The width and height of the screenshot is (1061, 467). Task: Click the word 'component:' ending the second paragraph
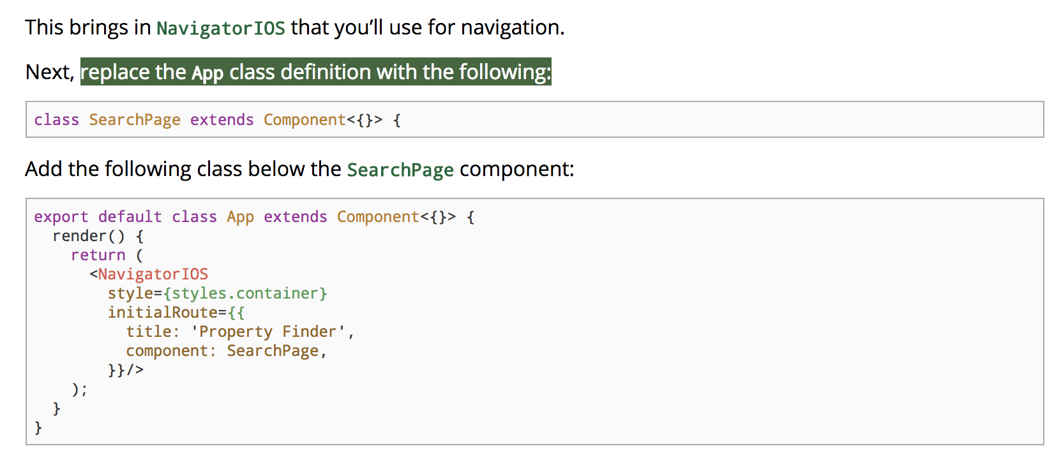click(517, 169)
